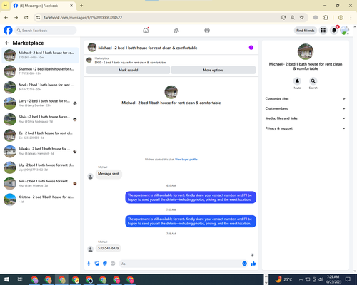Open the browser tab search dropdown
The width and height of the screenshot is (357, 285).
(6, 6)
